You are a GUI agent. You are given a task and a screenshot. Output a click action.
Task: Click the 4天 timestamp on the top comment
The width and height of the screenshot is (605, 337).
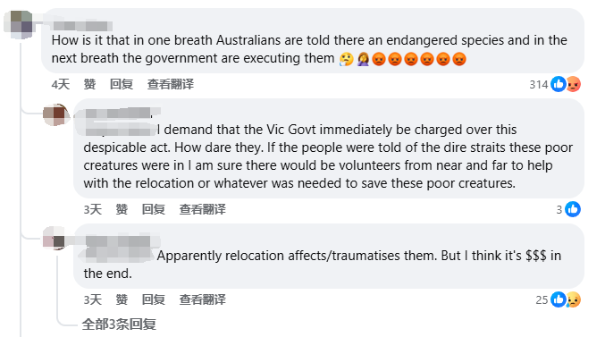pos(61,84)
